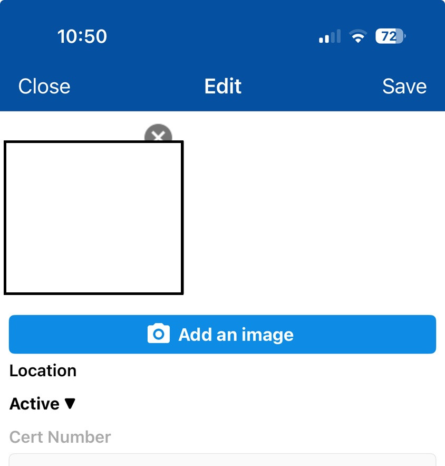Focus the Cert Number input field
The height and width of the screenshot is (466, 445).
point(222,460)
